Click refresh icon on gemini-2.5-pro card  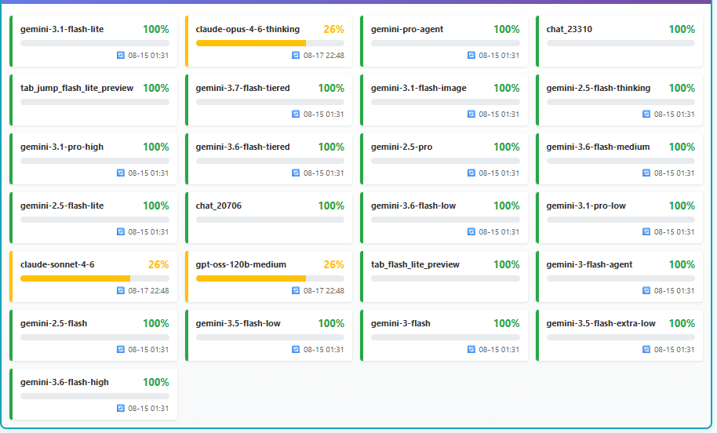(471, 173)
